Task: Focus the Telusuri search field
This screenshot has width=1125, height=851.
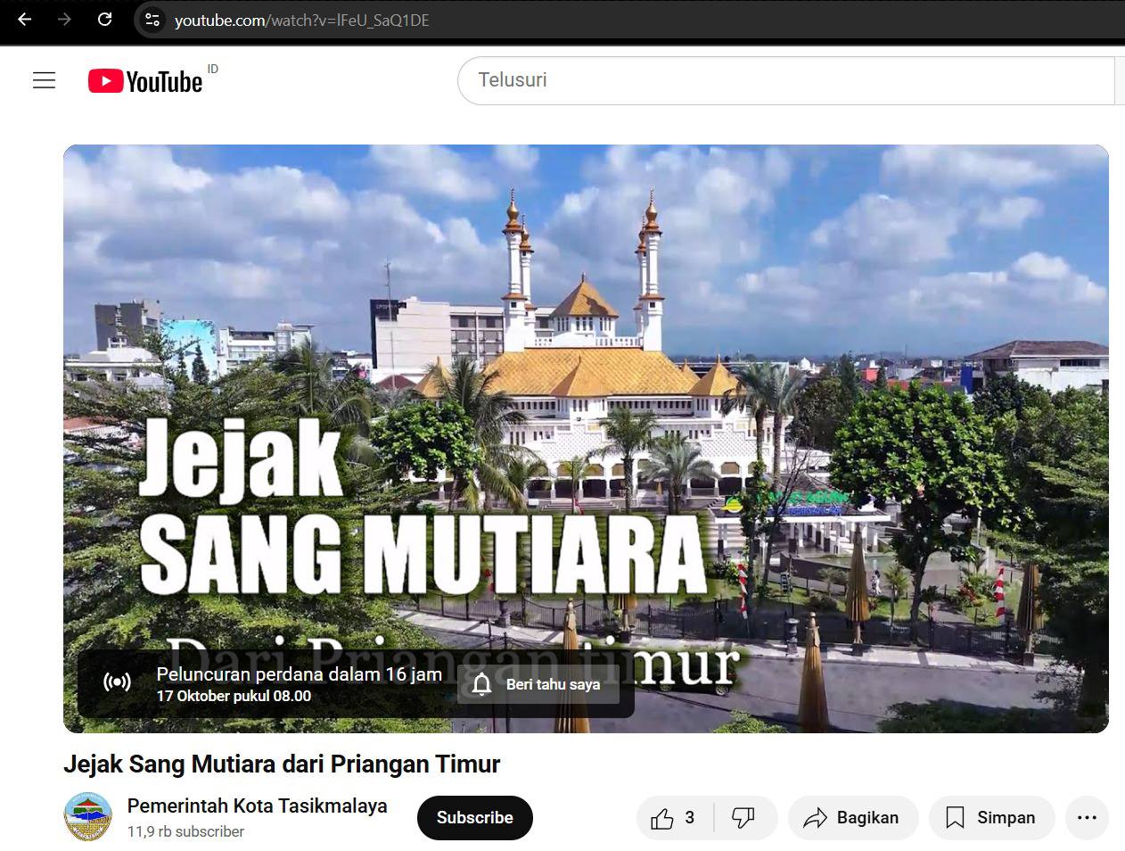Action: tap(784, 80)
